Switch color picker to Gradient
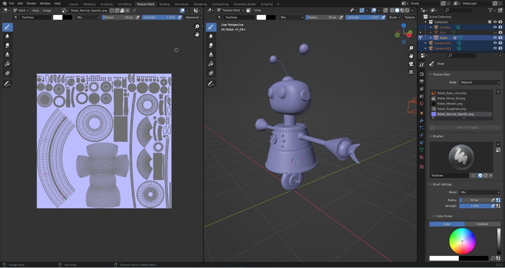Viewport: 505px width, 268px height. (482, 224)
